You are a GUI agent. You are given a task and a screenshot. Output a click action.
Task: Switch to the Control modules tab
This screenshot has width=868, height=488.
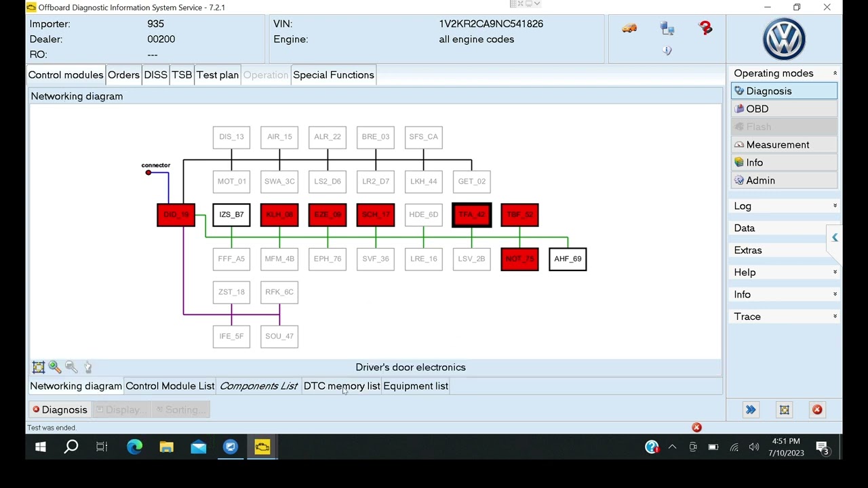pyautogui.click(x=66, y=75)
